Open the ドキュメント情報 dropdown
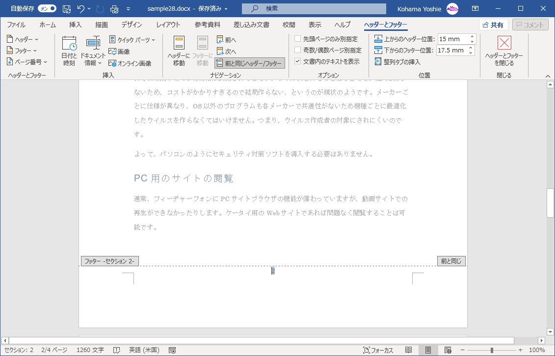Viewport: 555px width, 356px height. [93, 51]
